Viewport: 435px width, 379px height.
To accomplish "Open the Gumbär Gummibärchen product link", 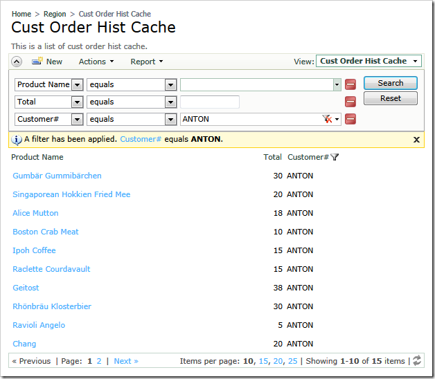I will click(x=57, y=176).
